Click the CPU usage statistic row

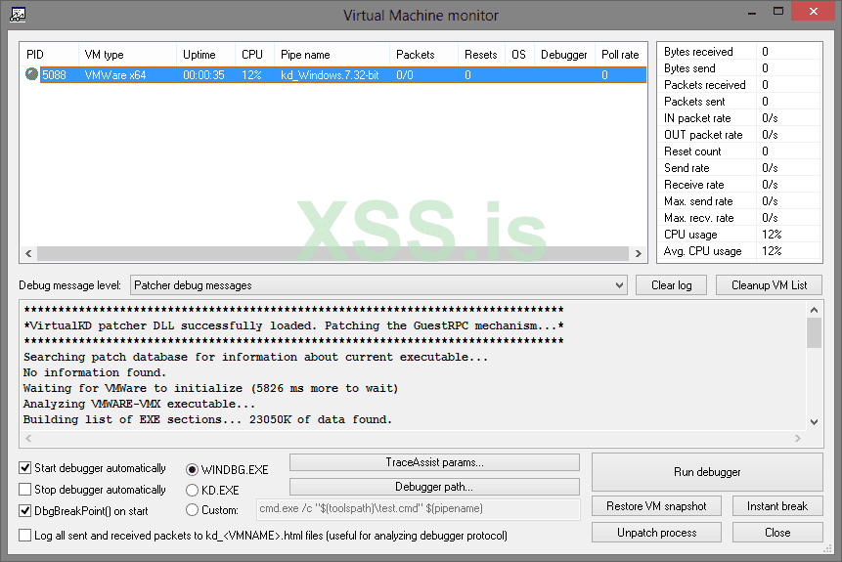[x=739, y=235]
